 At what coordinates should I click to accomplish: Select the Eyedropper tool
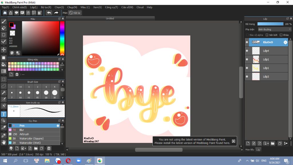tap(3, 135)
